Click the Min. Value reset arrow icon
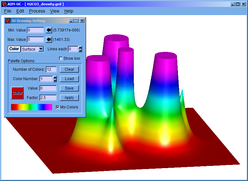The height and width of the screenshot is (181, 248). click(x=49, y=30)
